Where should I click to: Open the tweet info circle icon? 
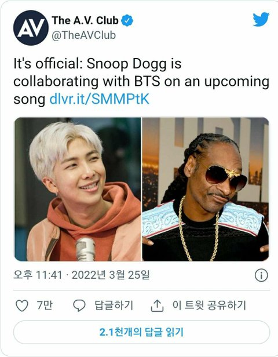pos(261,275)
